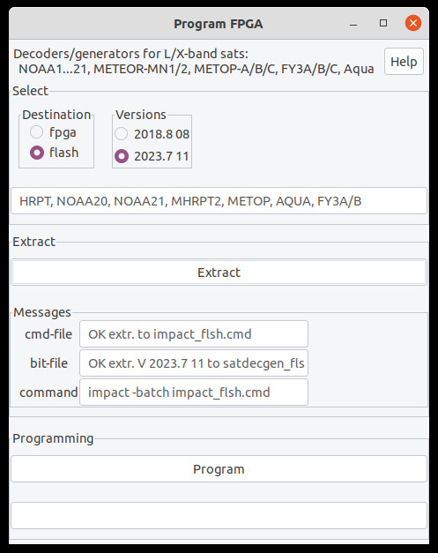
Task: Close the Program FPGA window
Action: pyautogui.click(x=413, y=23)
